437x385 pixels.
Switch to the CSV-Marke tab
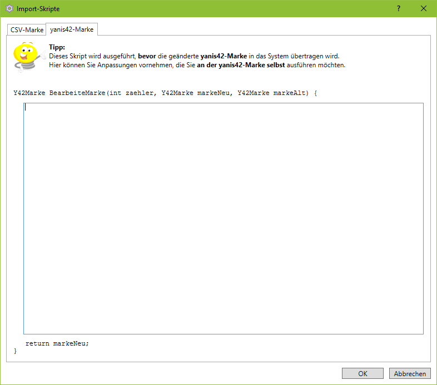(x=27, y=29)
